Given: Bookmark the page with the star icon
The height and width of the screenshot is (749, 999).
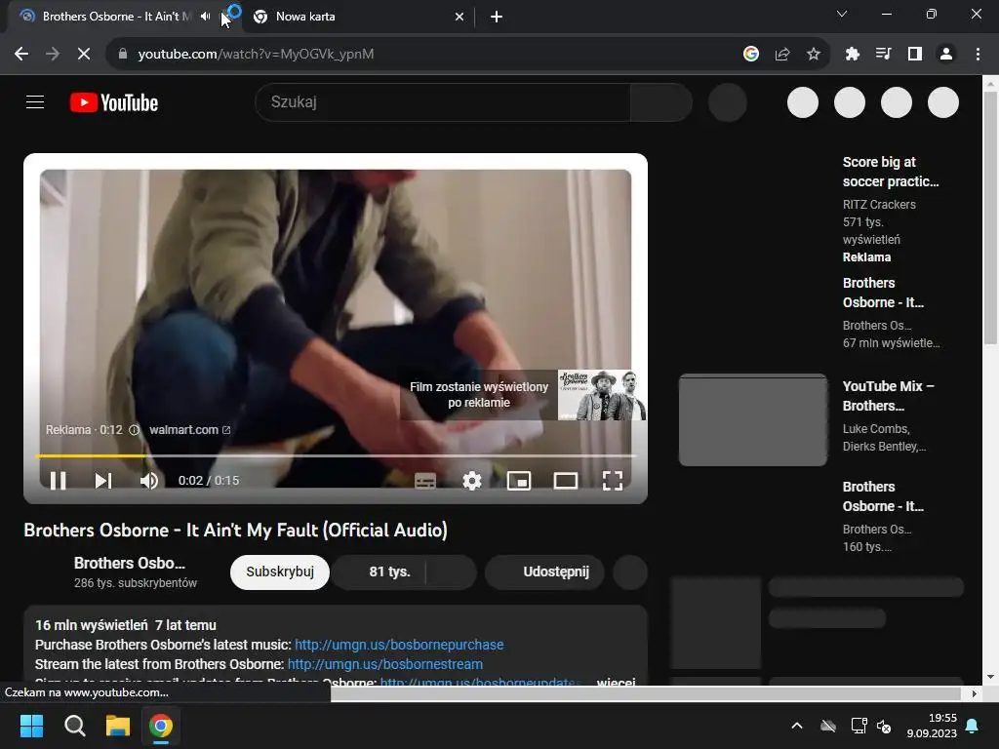Looking at the screenshot, I should click(814, 55).
